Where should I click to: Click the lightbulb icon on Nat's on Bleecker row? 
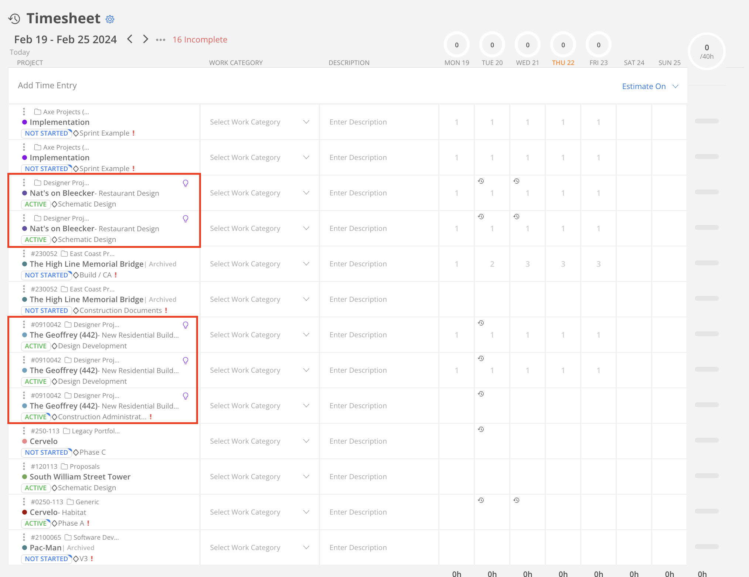[185, 183]
